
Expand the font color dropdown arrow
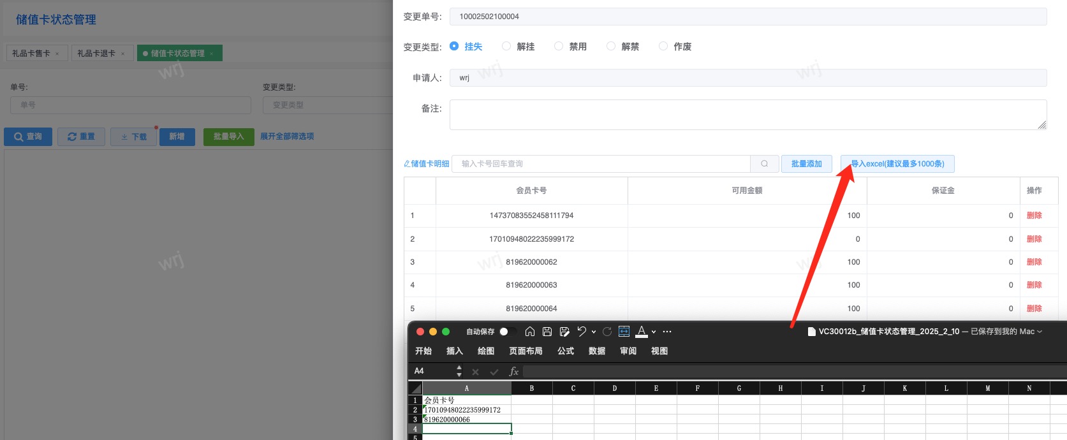click(654, 332)
